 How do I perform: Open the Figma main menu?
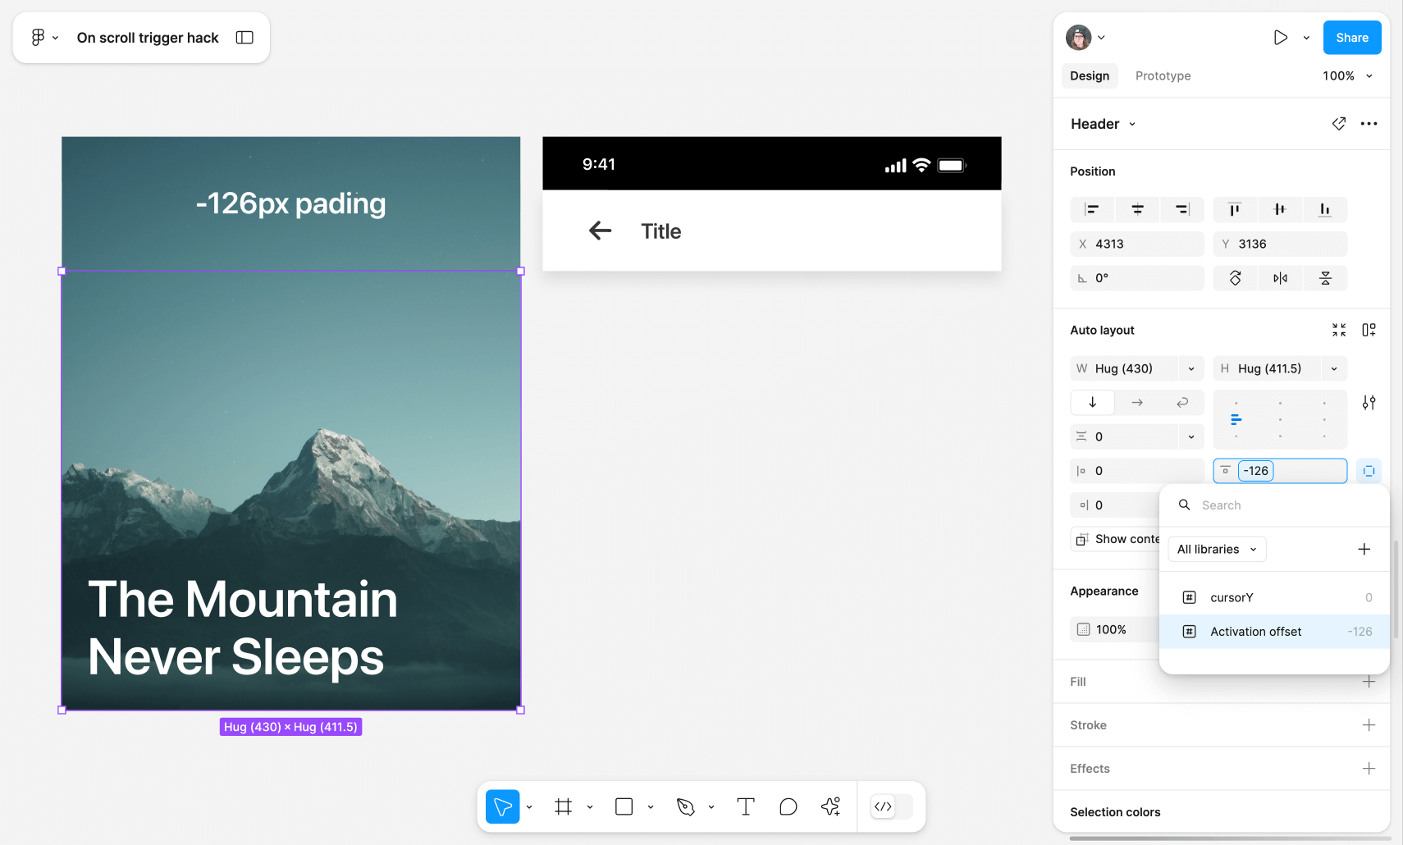pos(43,37)
